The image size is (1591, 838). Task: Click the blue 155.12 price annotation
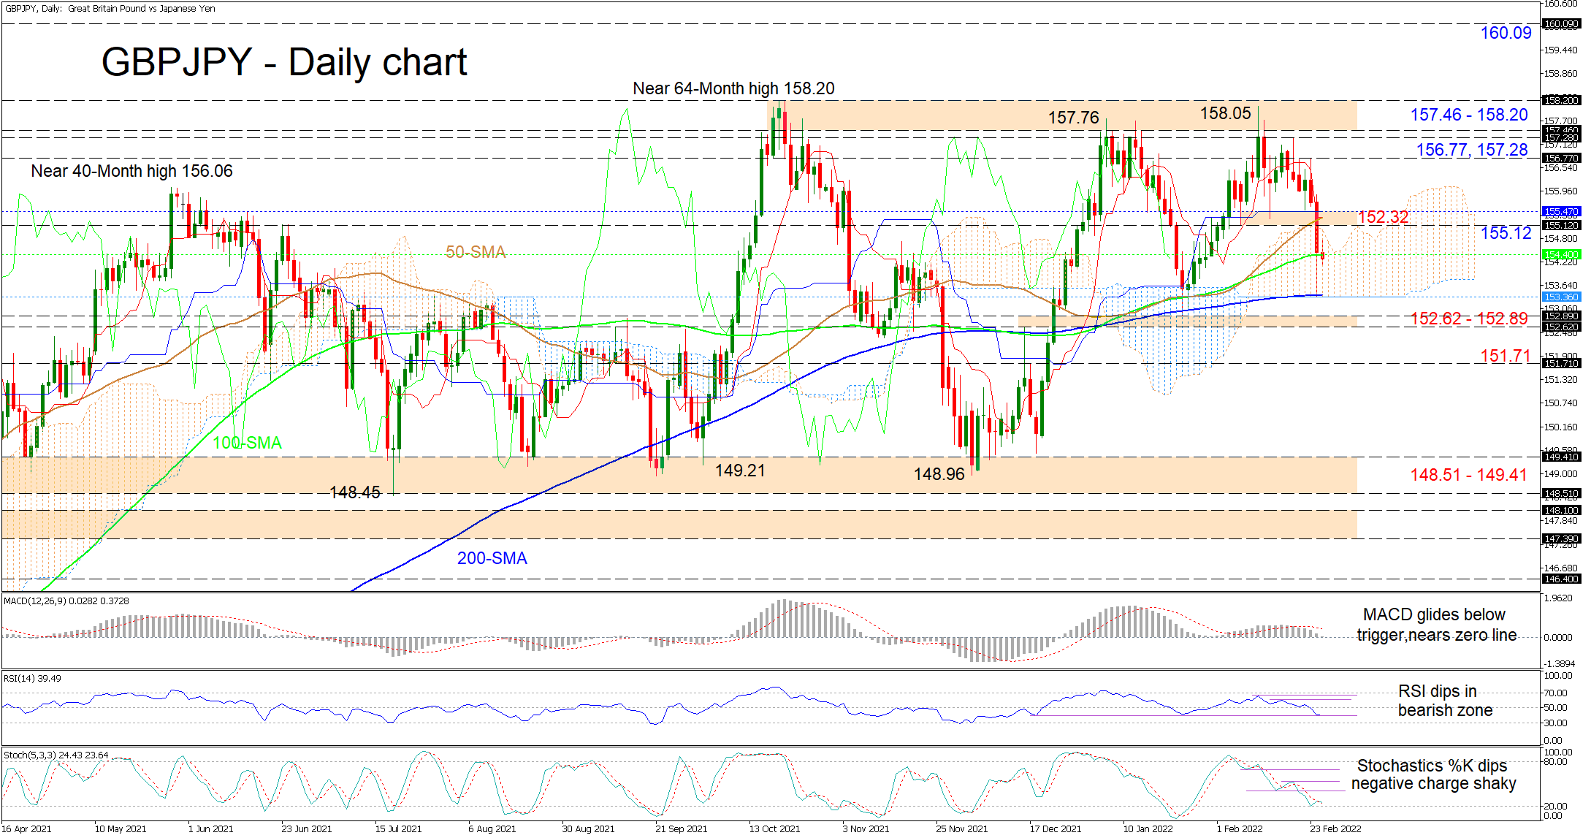1505,233
